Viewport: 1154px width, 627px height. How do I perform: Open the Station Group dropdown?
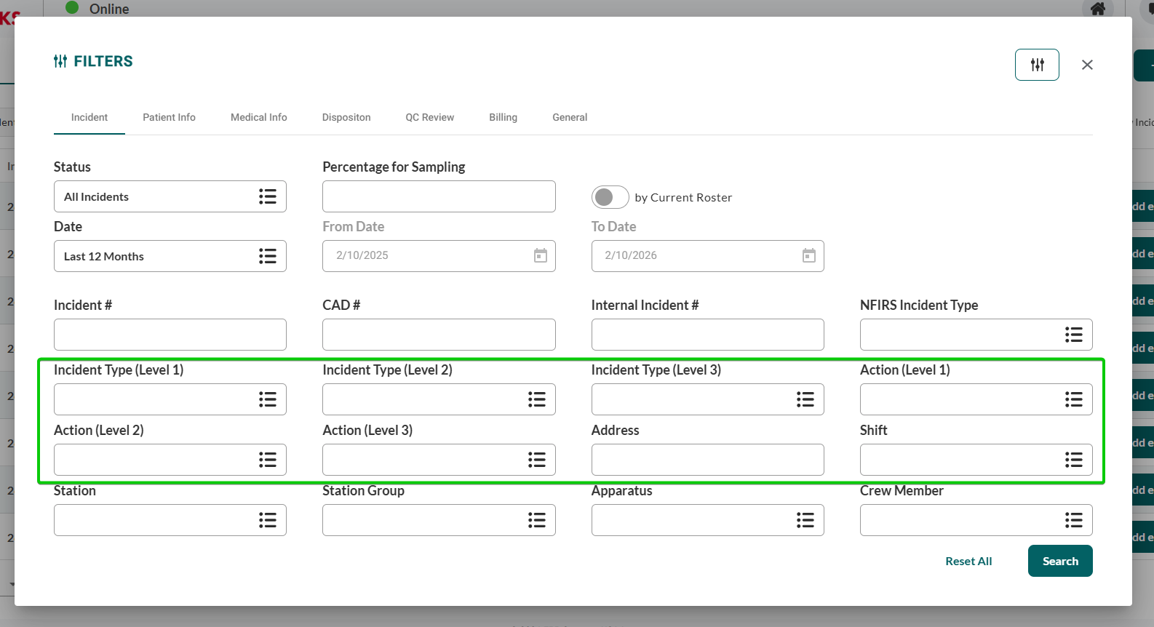[x=438, y=520]
